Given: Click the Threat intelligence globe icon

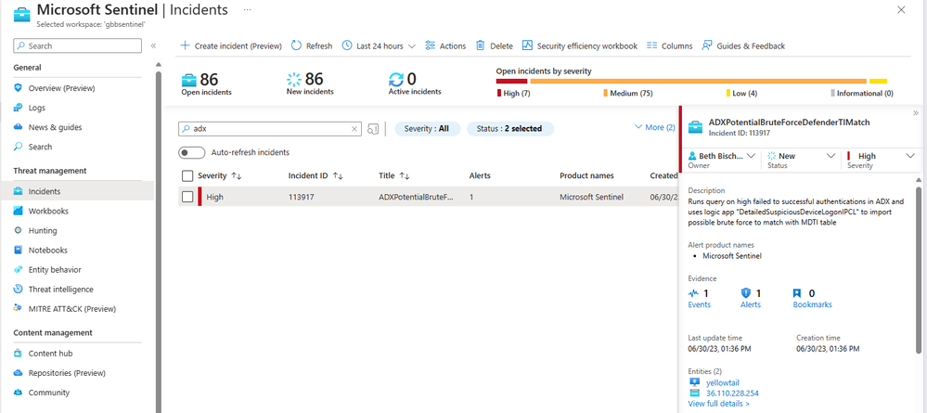Looking at the screenshot, I should (x=18, y=290).
